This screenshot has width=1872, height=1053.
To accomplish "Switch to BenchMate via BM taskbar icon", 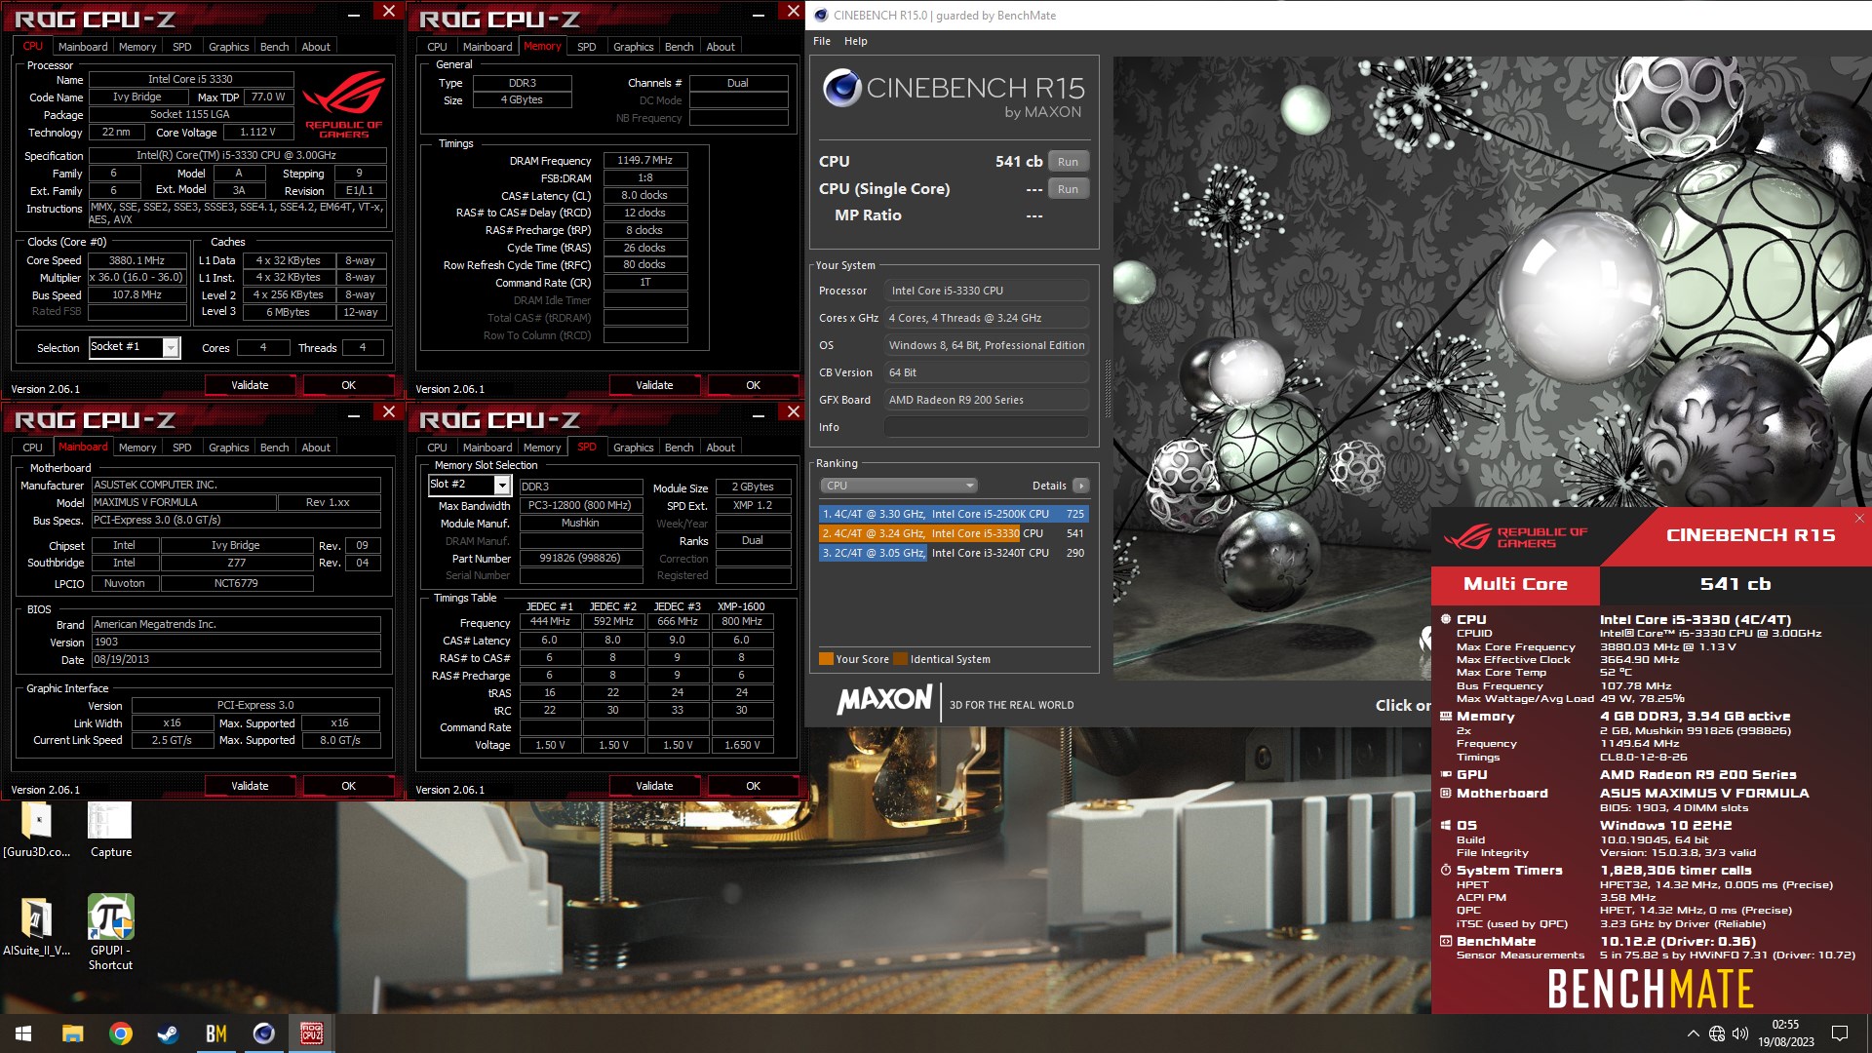I will 215,1033.
